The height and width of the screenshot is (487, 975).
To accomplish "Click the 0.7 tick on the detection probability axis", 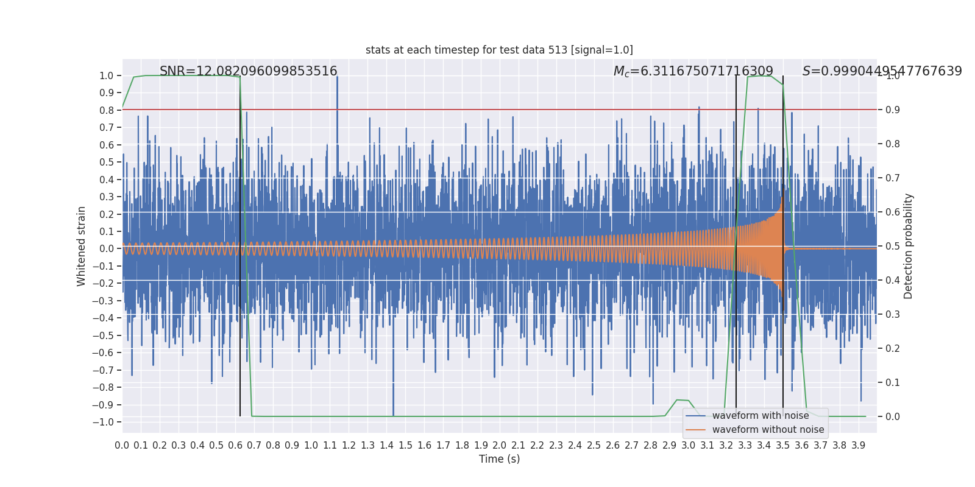I will 892,178.
